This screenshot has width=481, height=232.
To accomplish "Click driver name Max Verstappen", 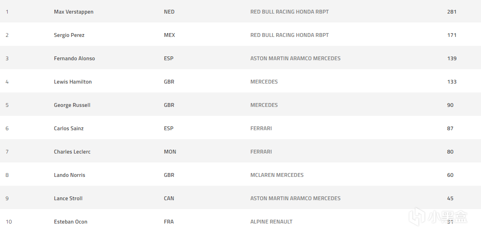I will 74,12.
